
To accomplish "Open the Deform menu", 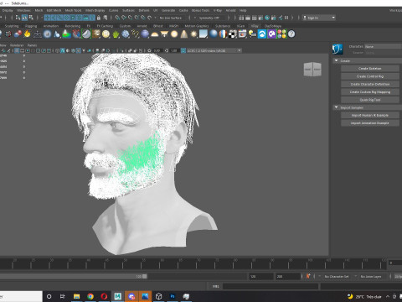I will tap(144, 10).
